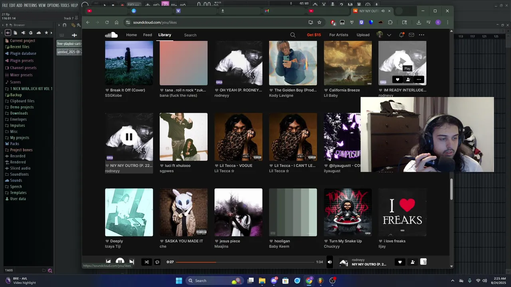Follow icon on IM READY INTERLUDE artwork overlay
This screenshot has height=287, width=511.
coord(408,80)
